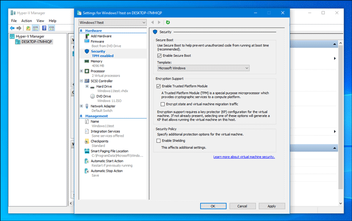
Task: Click Back arrow in Hyper-V Manager toolbar
Action: pyautogui.click(x=12, y=28)
